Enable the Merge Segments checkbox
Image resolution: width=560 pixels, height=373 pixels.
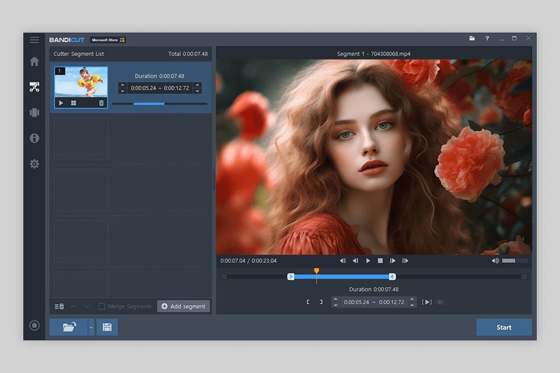(x=102, y=307)
